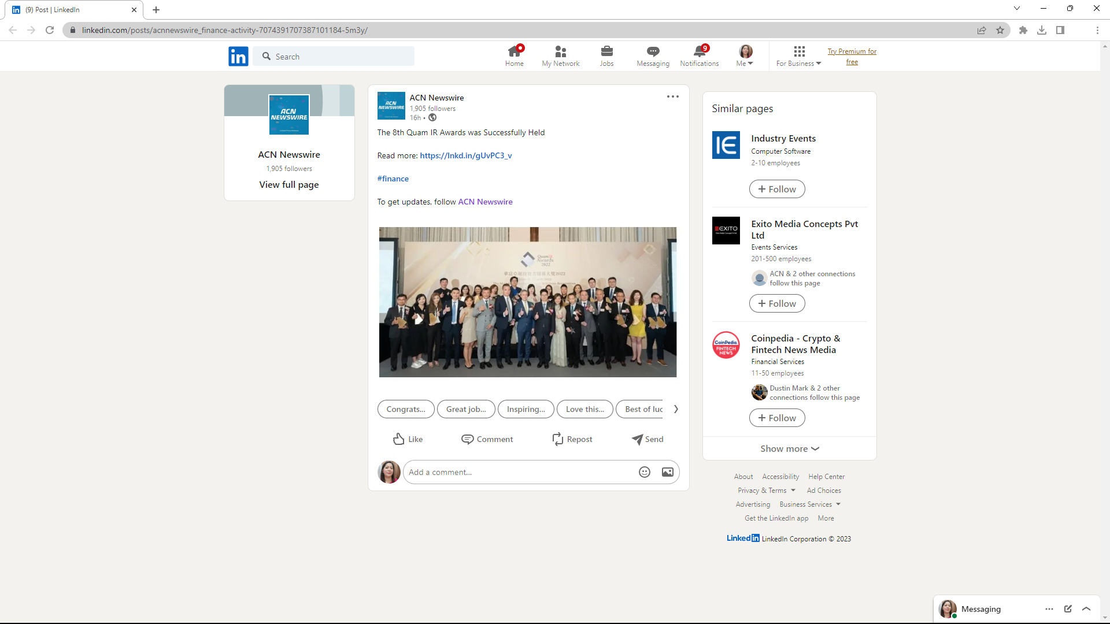Open the browser tab search dropdown
Viewport: 1110px width, 624px height.
pyautogui.click(x=1017, y=8)
